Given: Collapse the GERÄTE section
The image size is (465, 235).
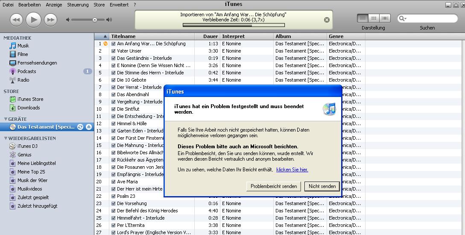Looking at the screenshot, I should click(6, 119).
